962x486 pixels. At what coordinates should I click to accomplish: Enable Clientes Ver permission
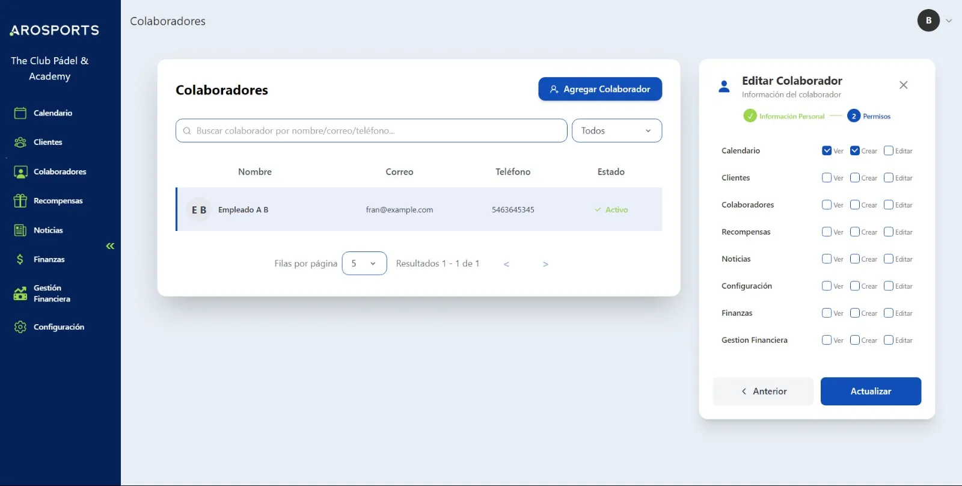(x=827, y=177)
